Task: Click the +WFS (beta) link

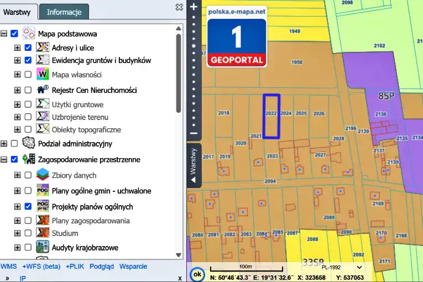Action: [x=41, y=267]
